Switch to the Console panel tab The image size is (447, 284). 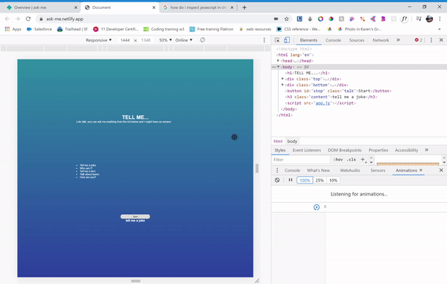pyautogui.click(x=333, y=40)
